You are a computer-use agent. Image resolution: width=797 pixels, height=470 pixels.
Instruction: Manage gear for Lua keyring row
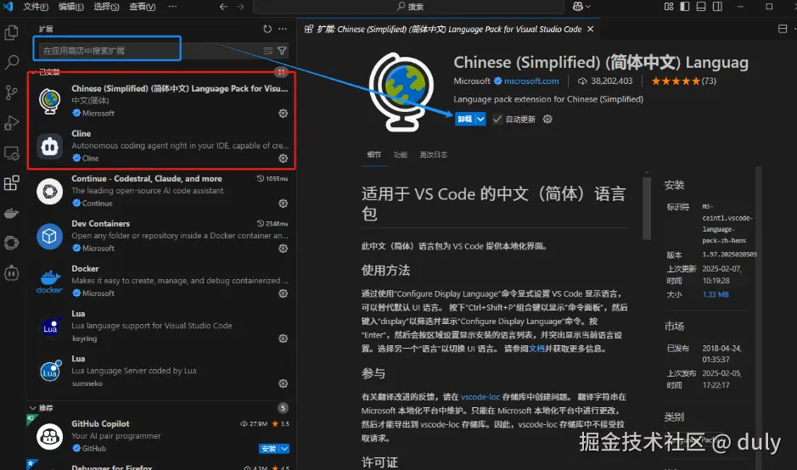(283, 339)
